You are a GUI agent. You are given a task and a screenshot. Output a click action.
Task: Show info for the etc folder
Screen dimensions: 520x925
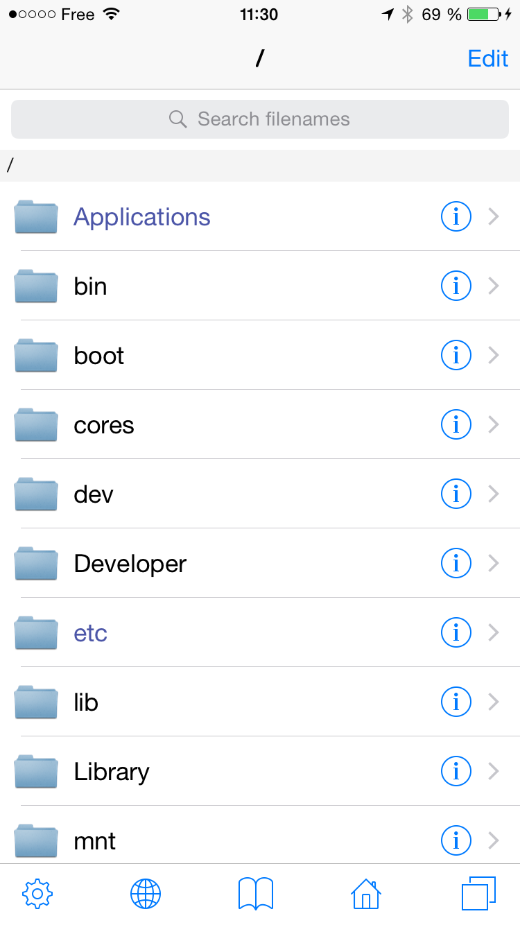[456, 632]
